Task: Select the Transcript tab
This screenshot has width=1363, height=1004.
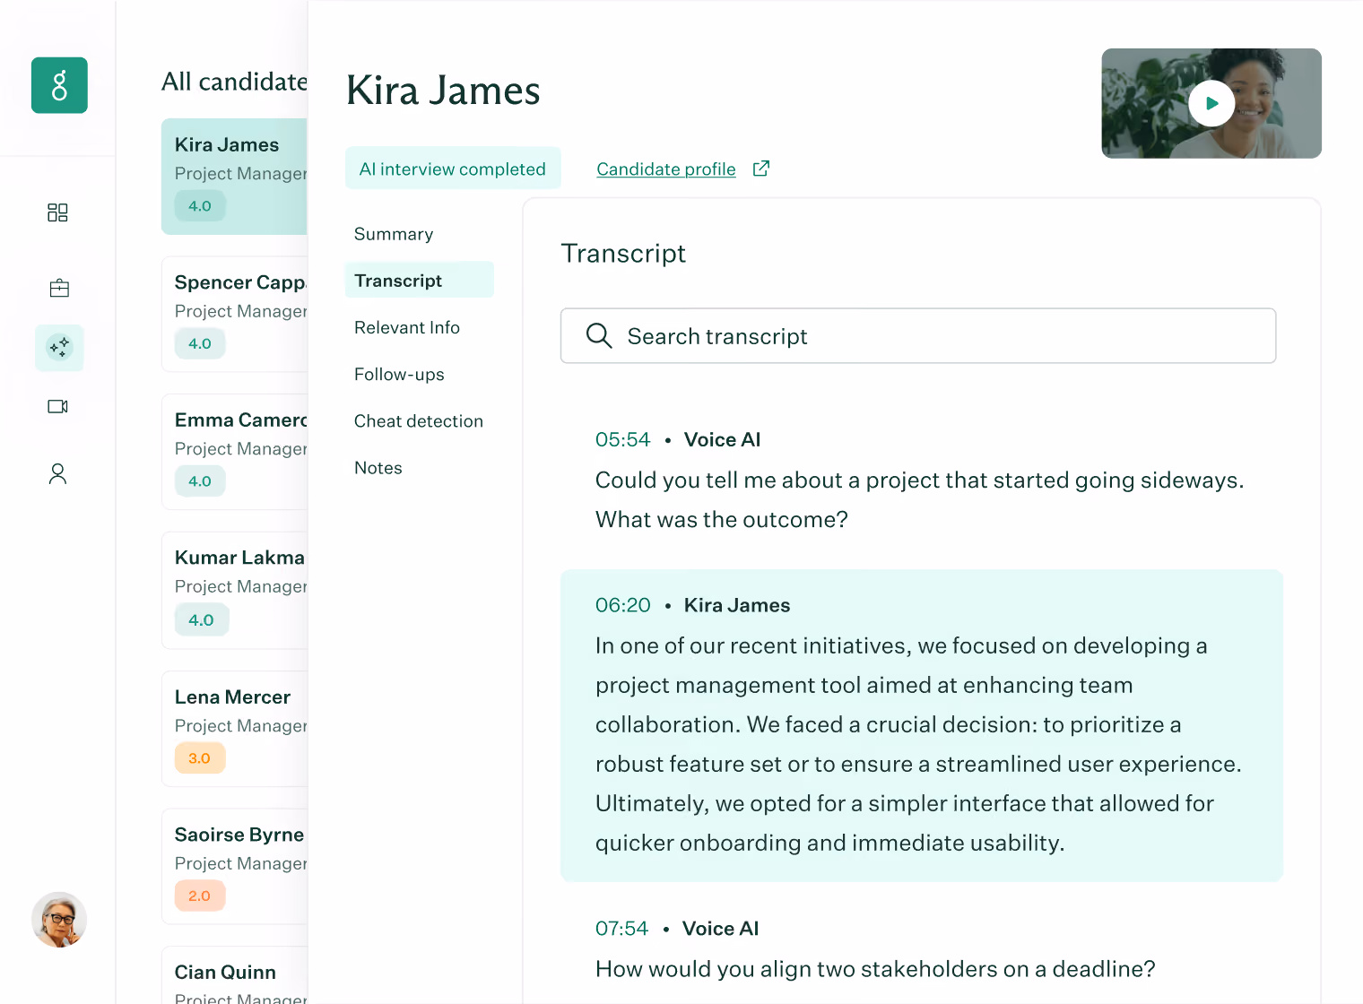Action: (x=419, y=280)
